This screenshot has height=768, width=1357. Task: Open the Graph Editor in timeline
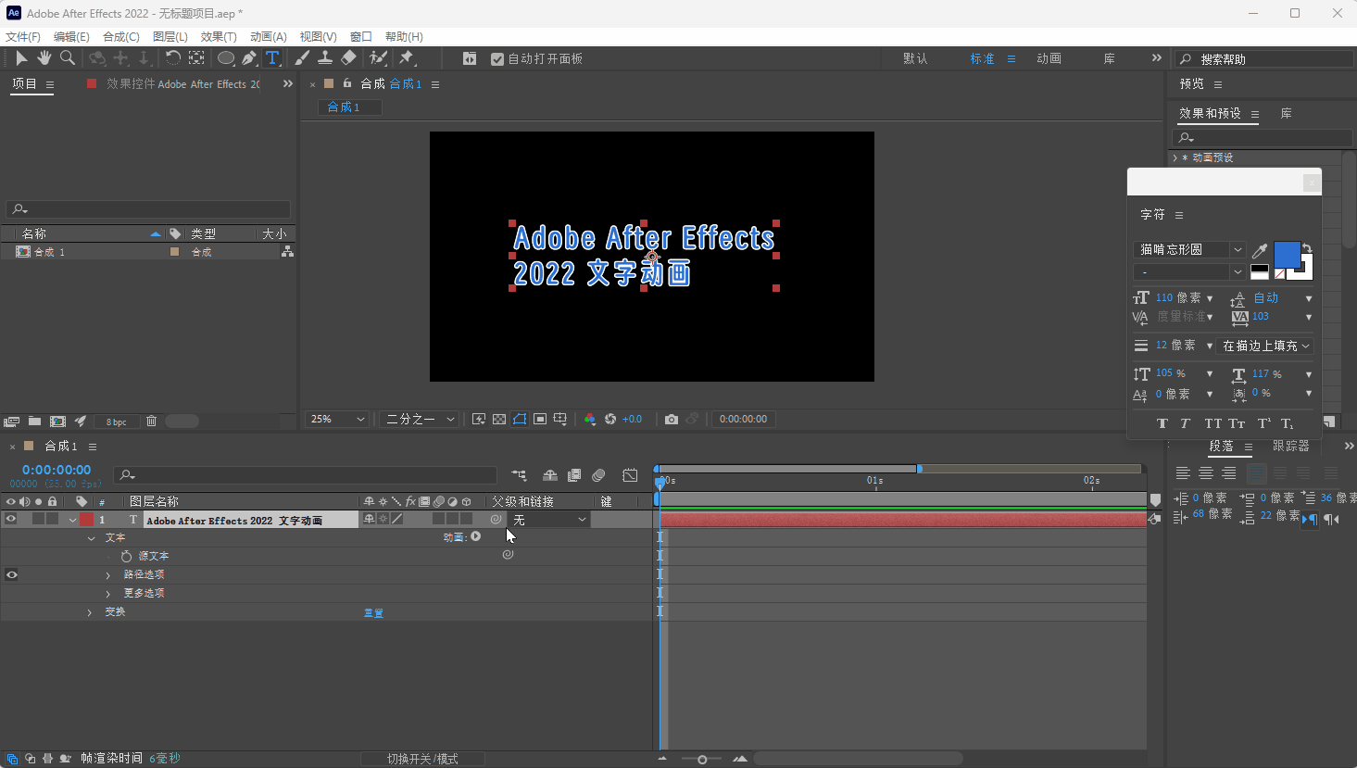(630, 475)
